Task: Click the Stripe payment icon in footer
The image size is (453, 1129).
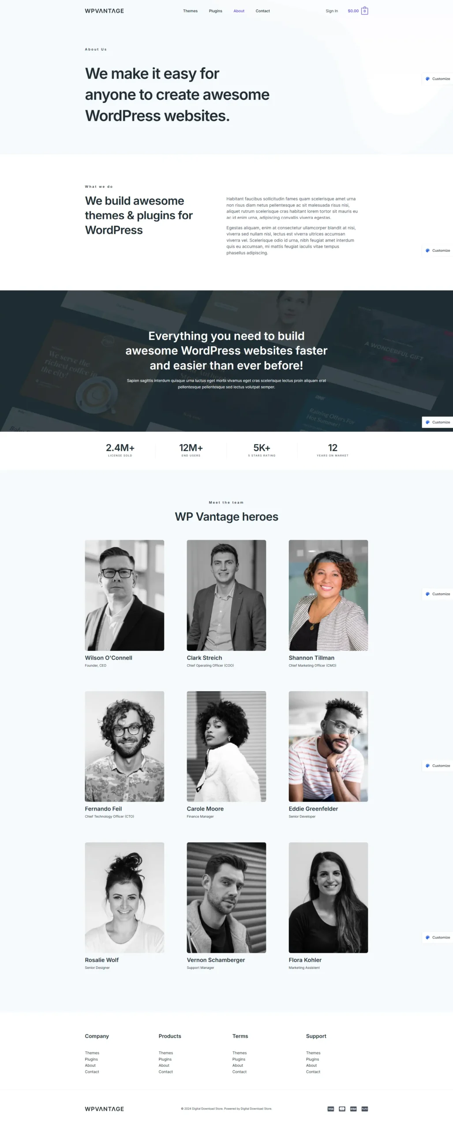Action: 353,1108
